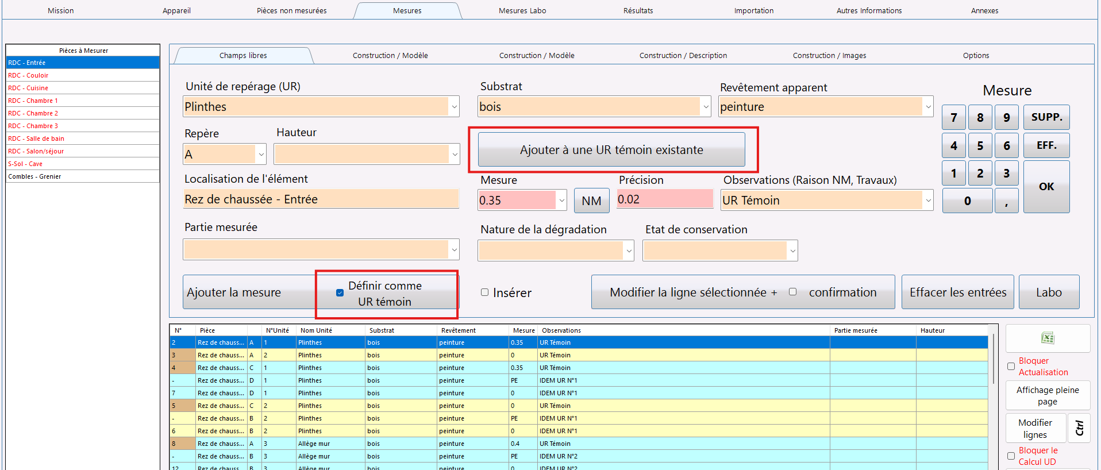Screen dimensions: 1101x470
Task: Click Ajouter à une UR témoin existante
Action: pos(611,150)
